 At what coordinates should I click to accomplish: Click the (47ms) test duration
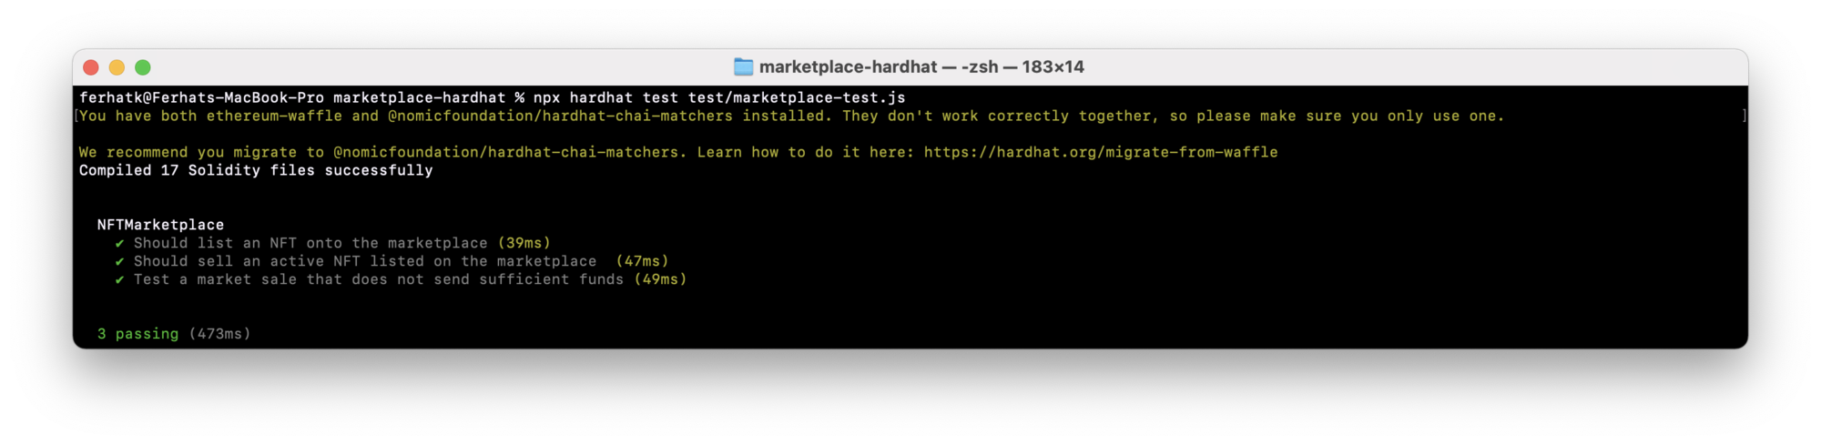coord(642,261)
